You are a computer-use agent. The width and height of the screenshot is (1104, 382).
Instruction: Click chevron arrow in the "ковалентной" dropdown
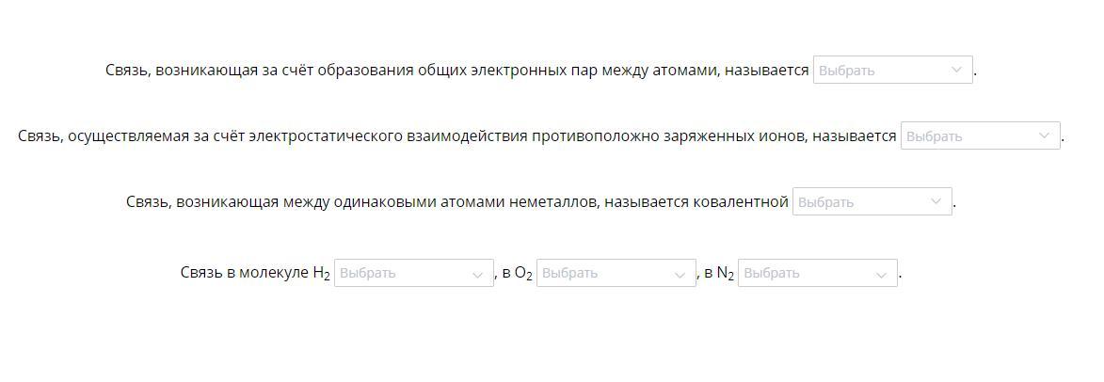[935, 201]
